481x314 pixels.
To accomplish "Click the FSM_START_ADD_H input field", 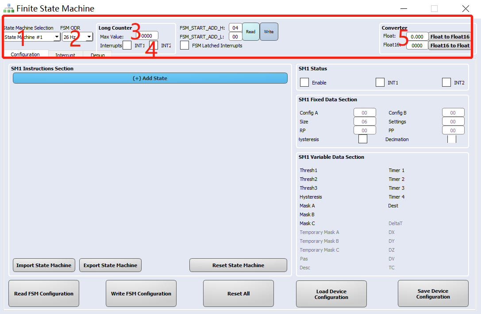I will pyautogui.click(x=235, y=28).
